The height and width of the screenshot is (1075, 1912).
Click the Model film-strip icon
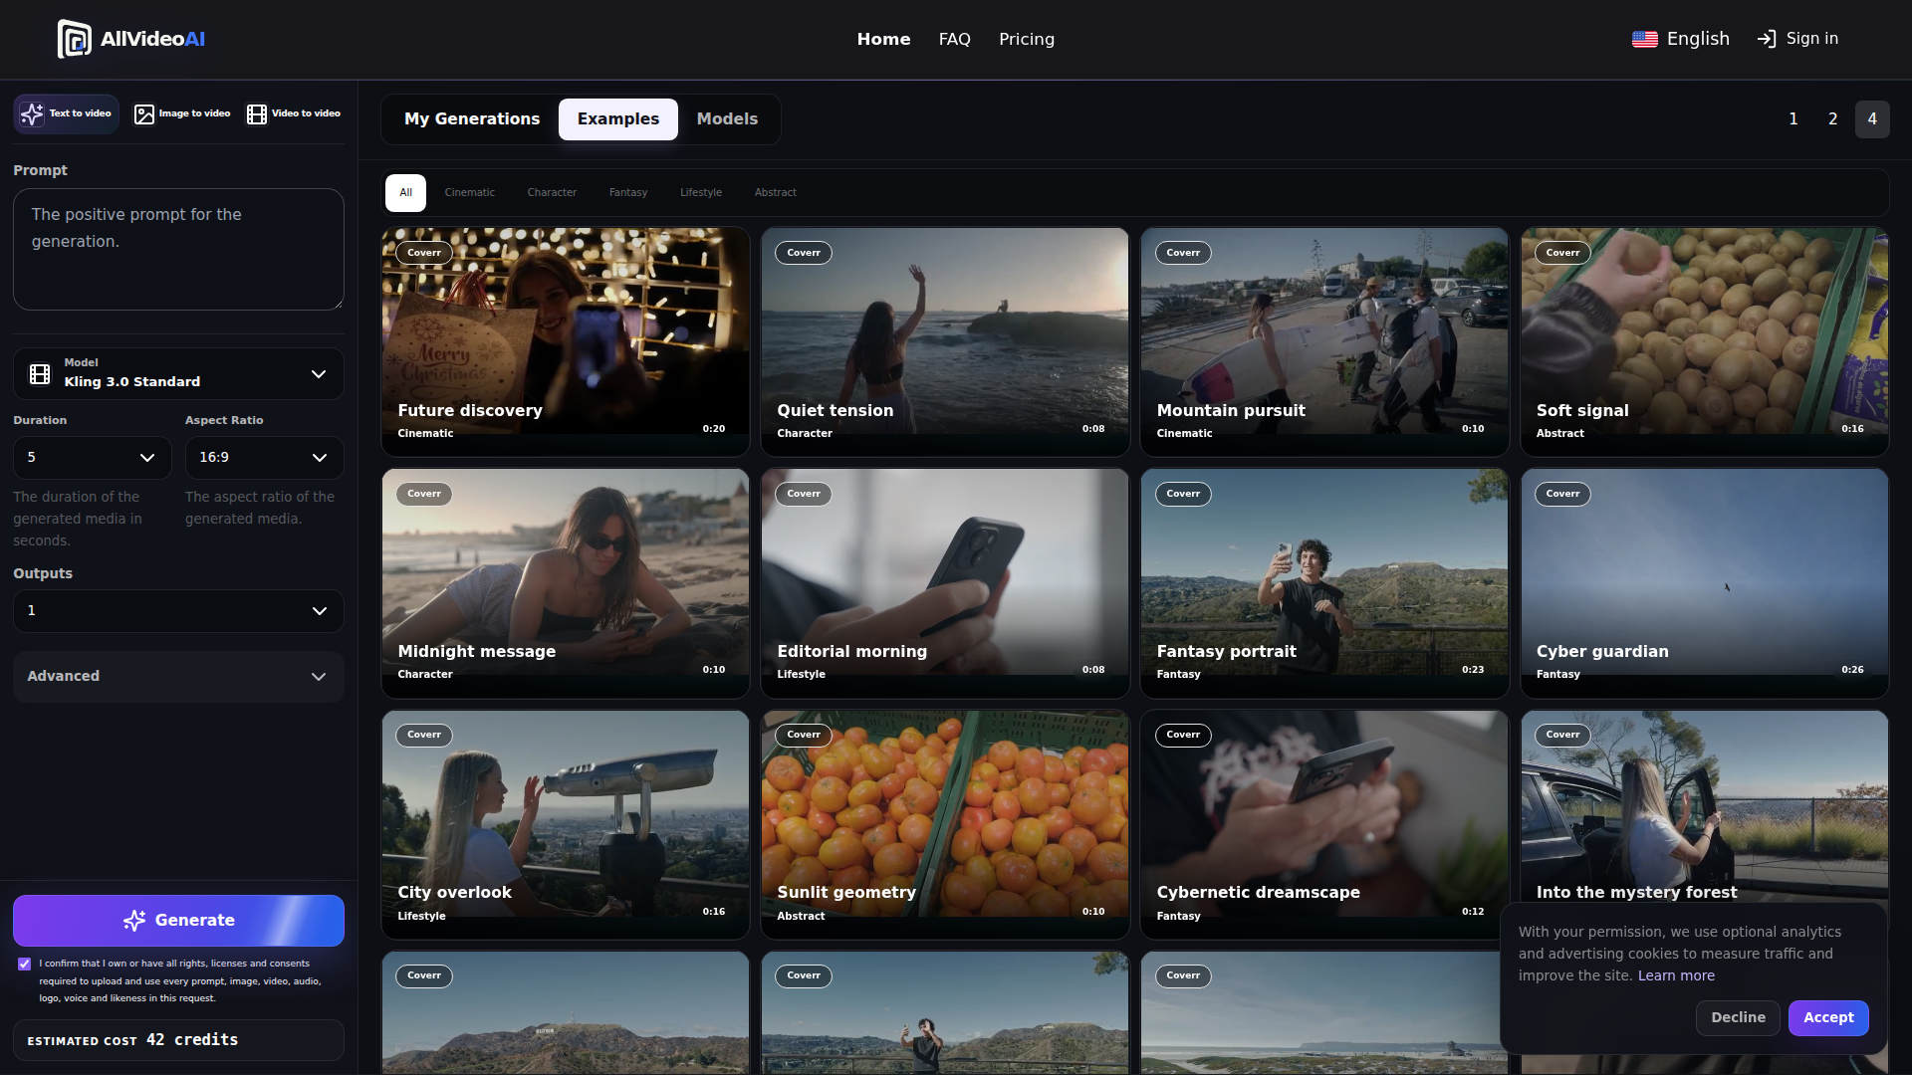pos(40,374)
